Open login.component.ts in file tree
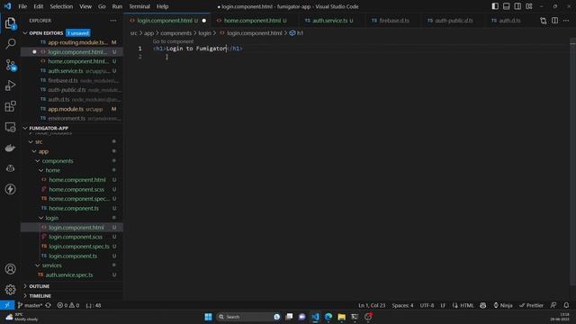The width and height of the screenshot is (576, 324). tap(72, 256)
